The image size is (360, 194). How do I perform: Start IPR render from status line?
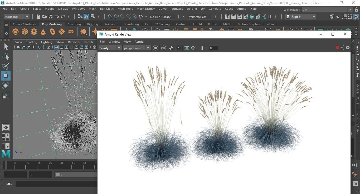(240, 17)
